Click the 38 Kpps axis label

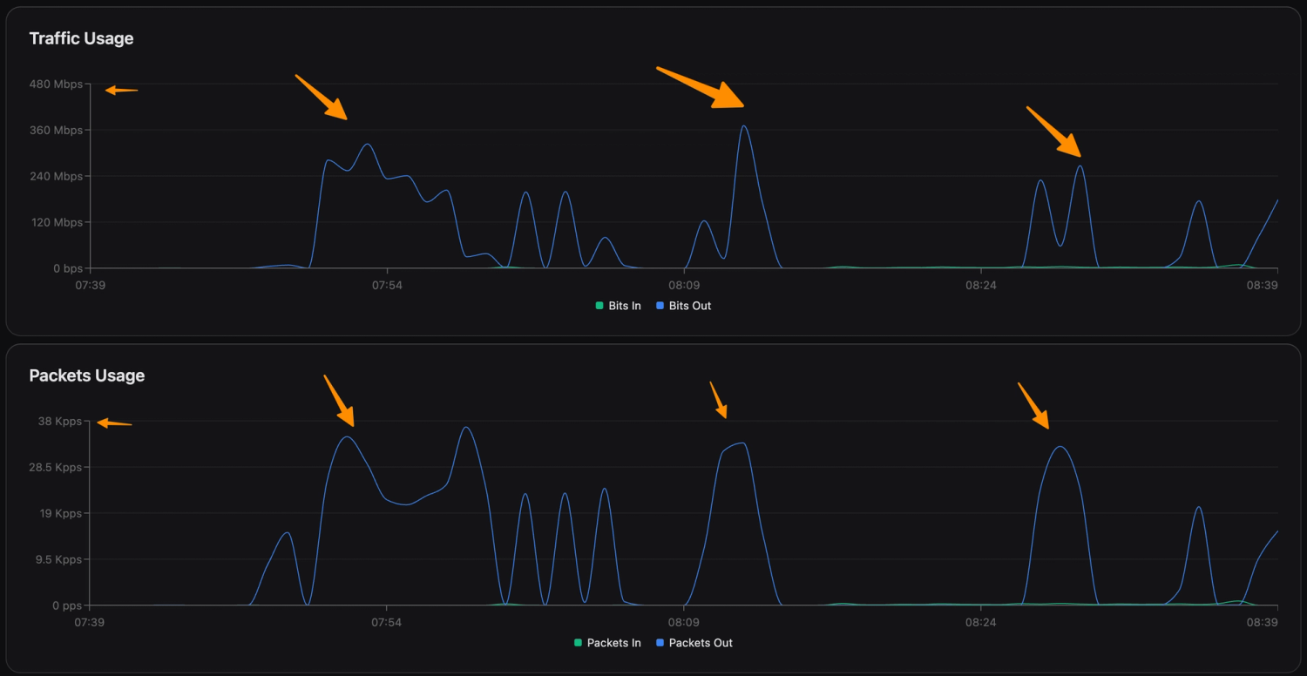[60, 422]
